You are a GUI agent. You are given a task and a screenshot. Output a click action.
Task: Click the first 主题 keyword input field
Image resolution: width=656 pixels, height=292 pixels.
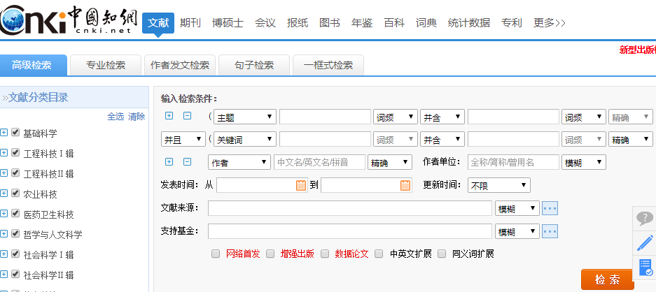325,117
